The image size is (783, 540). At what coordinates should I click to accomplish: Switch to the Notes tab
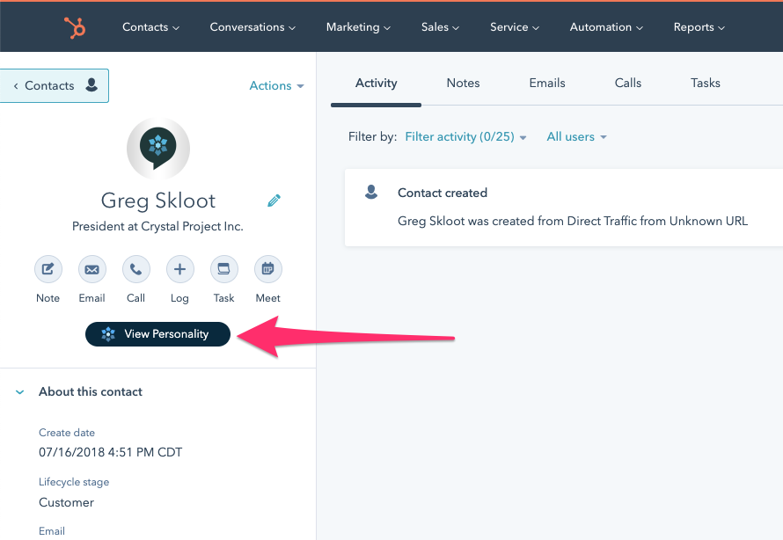(463, 83)
